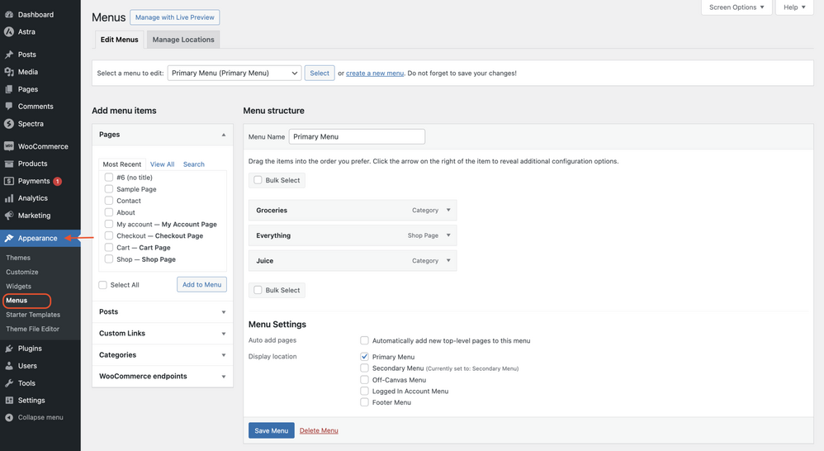824x451 pixels.
Task: Click the Collapse menu icon
Action: (x=9, y=417)
